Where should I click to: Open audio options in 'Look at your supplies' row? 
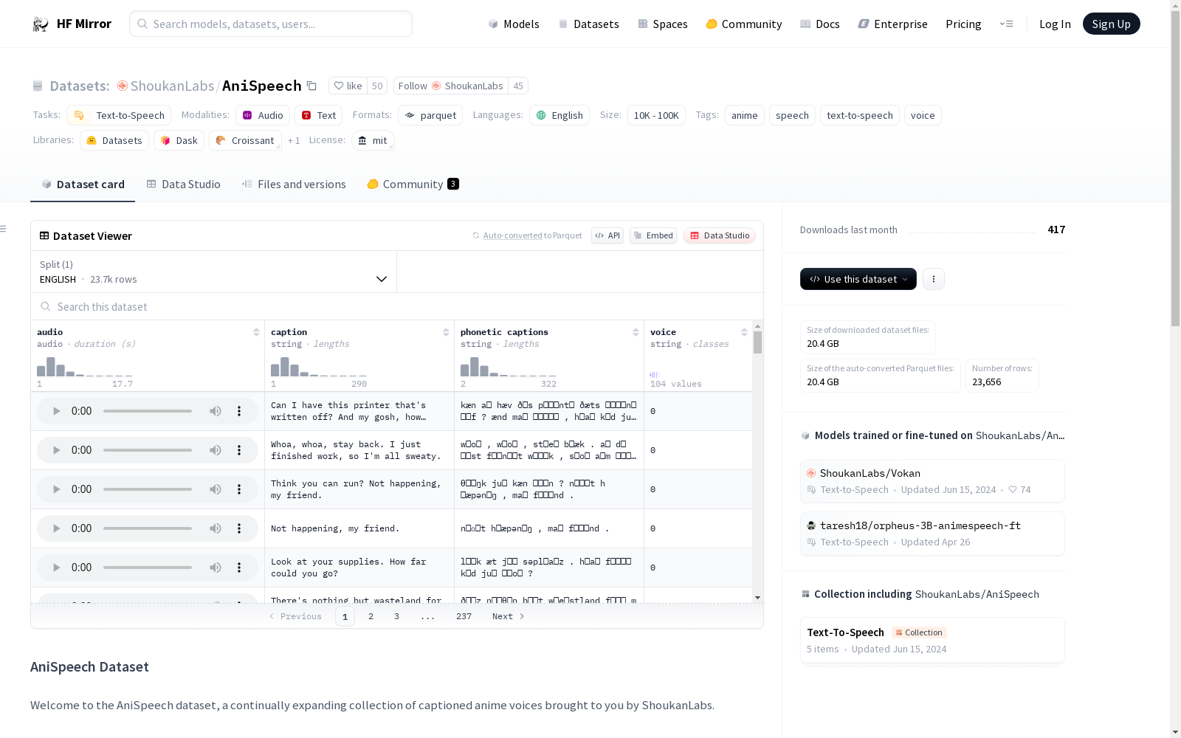pos(239,568)
